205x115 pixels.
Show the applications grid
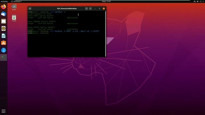[4, 111]
